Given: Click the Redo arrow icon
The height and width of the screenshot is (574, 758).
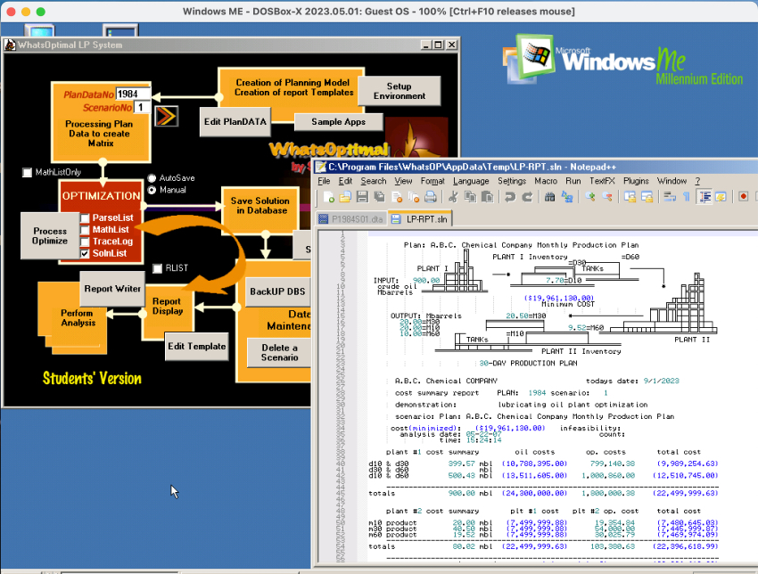Looking at the screenshot, I should point(527,197).
